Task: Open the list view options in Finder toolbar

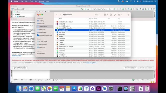Action: pyautogui.click(x=96, y=15)
